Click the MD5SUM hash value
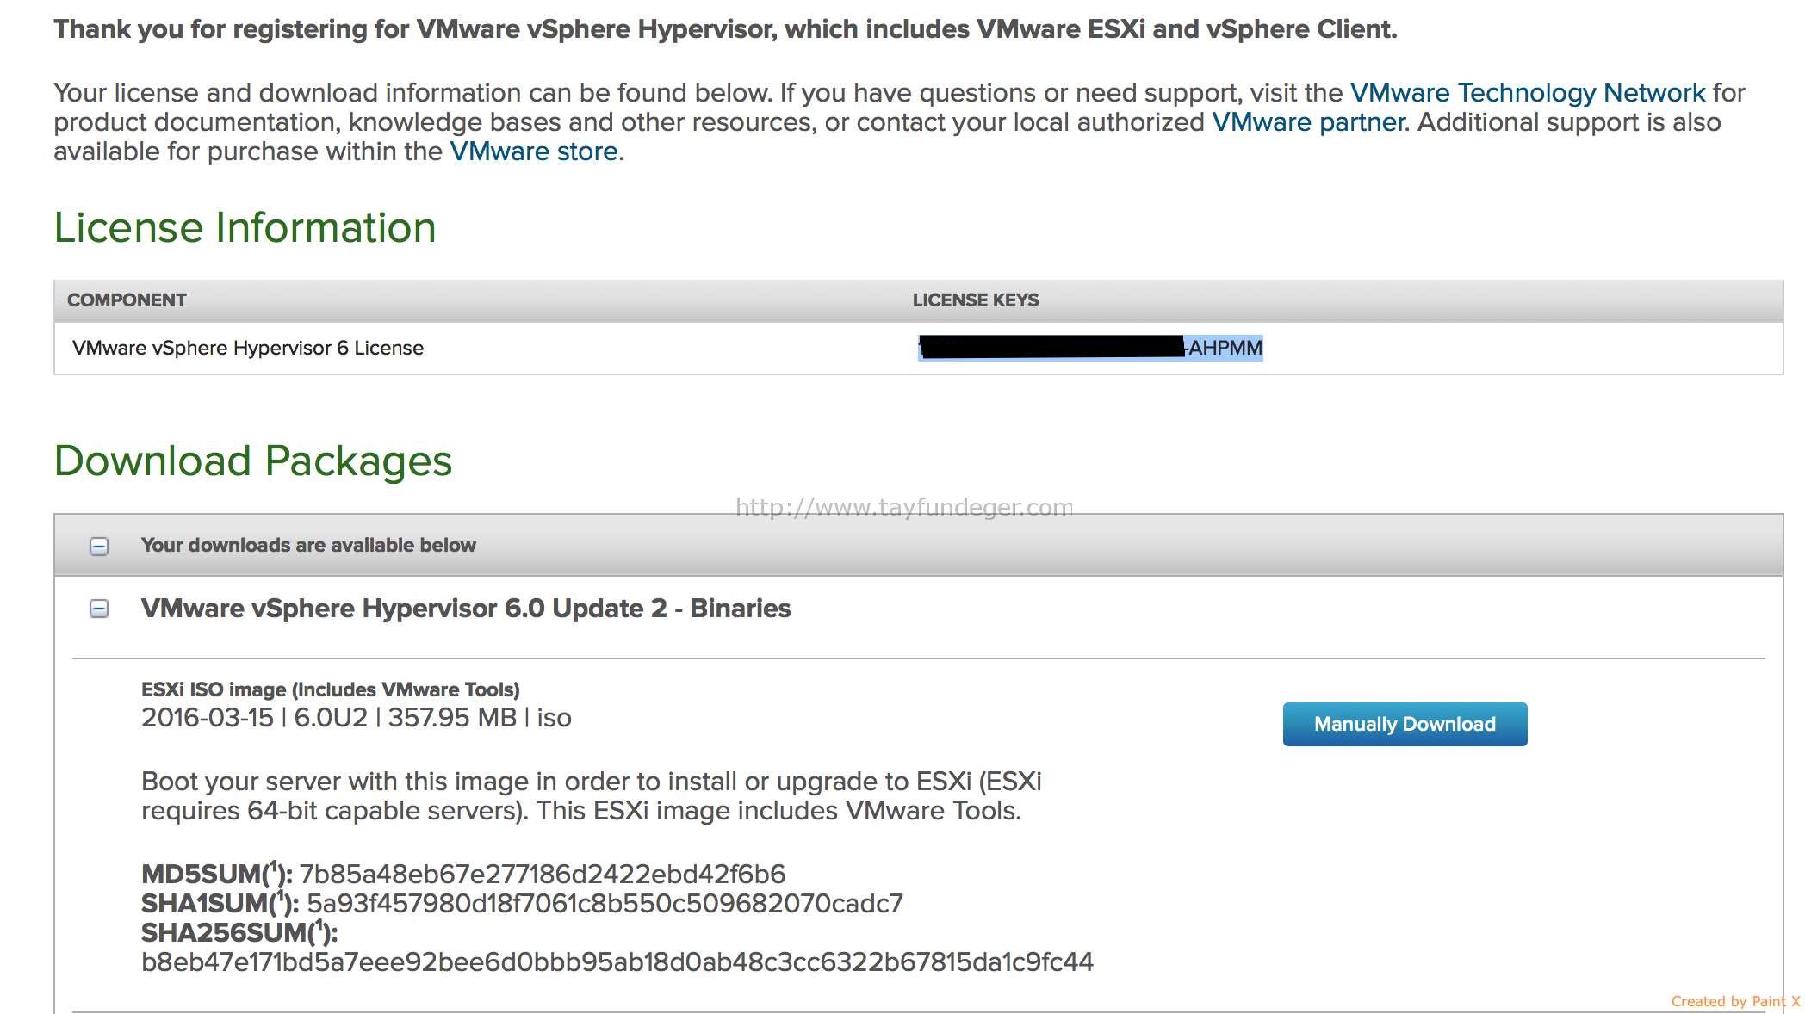The image size is (1805, 1014). click(543, 875)
